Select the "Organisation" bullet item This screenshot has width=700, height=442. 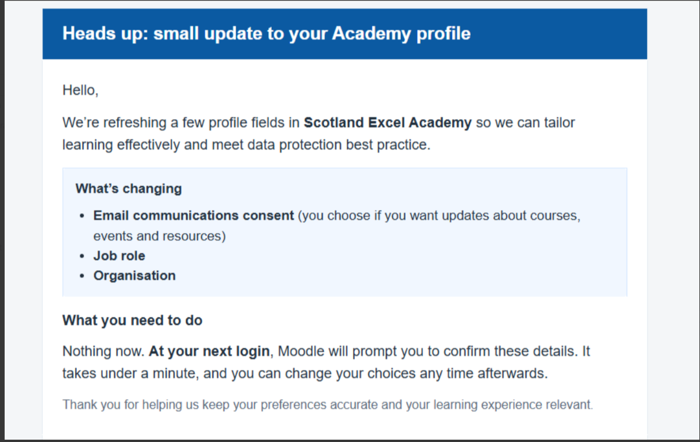pos(134,275)
